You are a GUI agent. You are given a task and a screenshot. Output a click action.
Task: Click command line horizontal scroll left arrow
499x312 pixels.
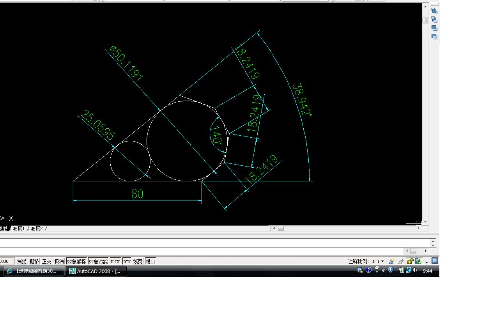point(407,251)
